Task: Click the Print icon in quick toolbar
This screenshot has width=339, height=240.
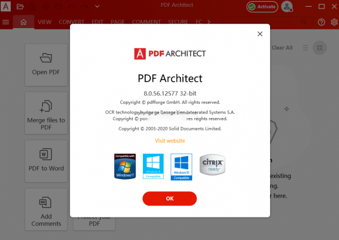Action: coord(46,6)
